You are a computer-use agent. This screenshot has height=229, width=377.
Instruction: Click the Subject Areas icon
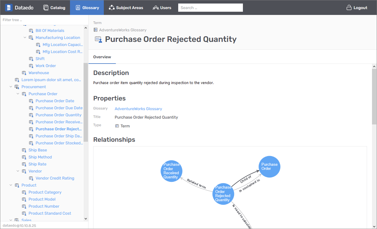[111, 8]
